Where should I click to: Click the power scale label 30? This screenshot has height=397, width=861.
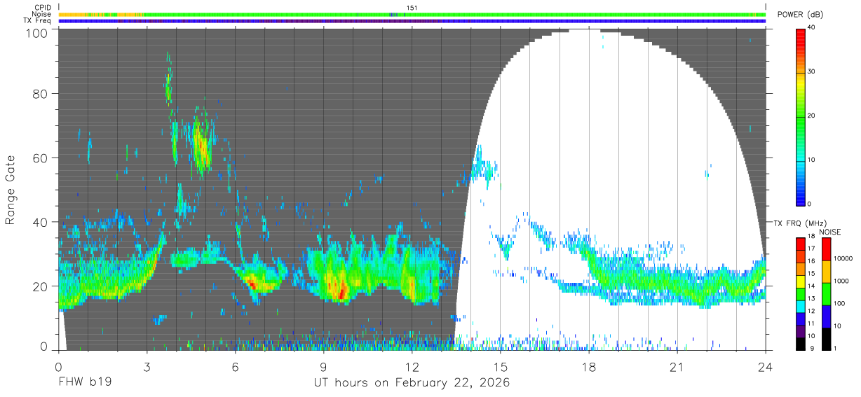click(812, 72)
